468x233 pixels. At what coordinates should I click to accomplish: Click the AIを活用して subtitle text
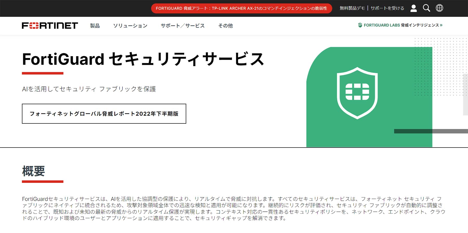[x=89, y=89]
